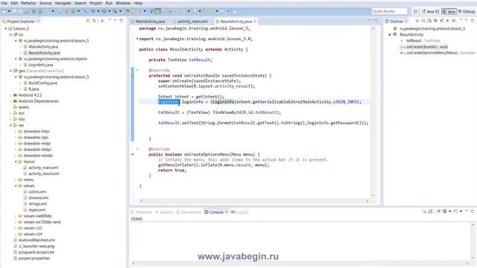
Task: Collapse all in Project Explorer toolbar
Action: point(88,21)
